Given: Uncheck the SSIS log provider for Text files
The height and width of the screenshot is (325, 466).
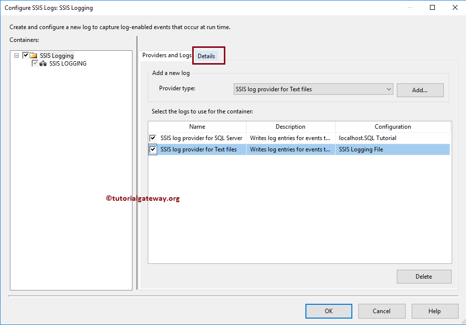Looking at the screenshot, I should [153, 149].
